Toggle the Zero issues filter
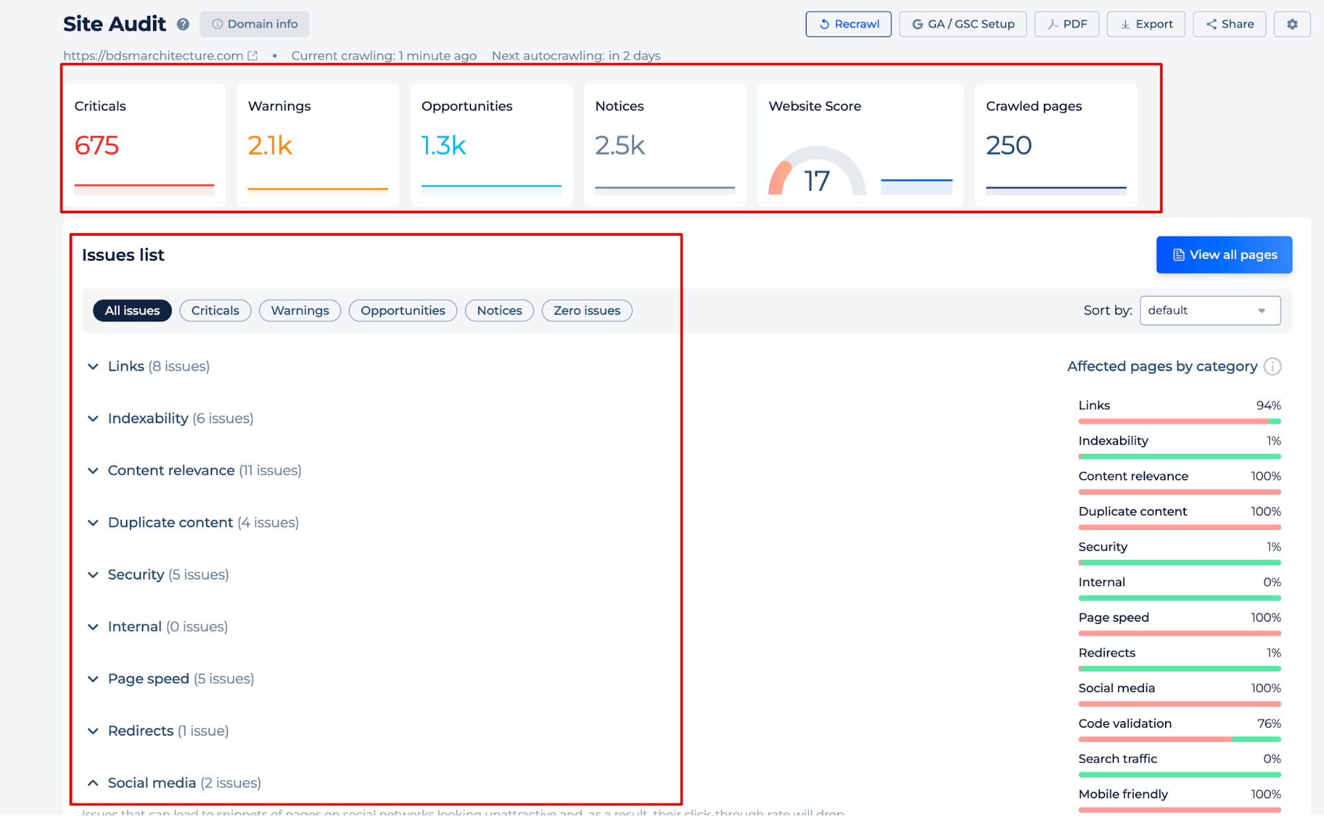 pyautogui.click(x=586, y=310)
